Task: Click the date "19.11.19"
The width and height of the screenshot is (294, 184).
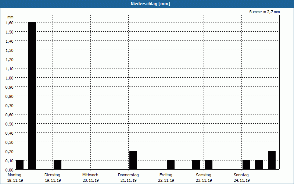Action: [x=53, y=180]
